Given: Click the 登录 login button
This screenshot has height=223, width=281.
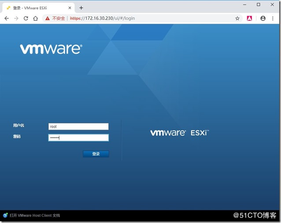Looking at the screenshot, I should (x=96, y=154).
